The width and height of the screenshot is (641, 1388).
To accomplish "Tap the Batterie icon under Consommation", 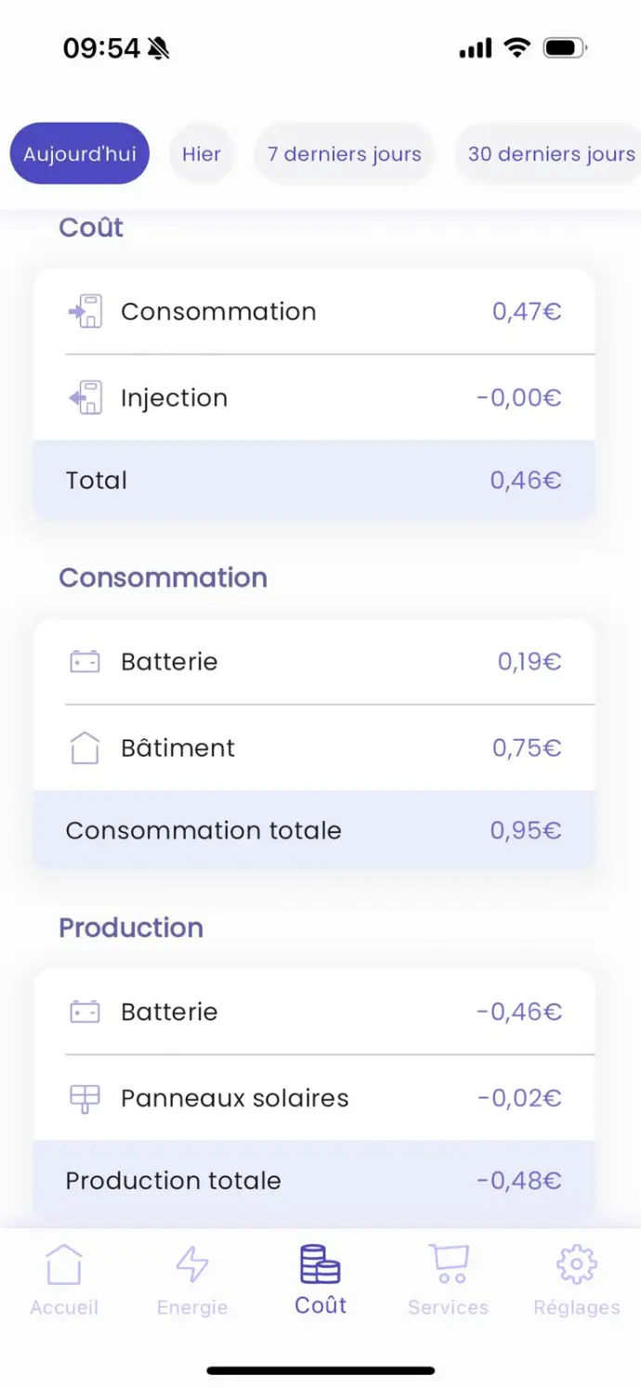I will pyautogui.click(x=85, y=662).
